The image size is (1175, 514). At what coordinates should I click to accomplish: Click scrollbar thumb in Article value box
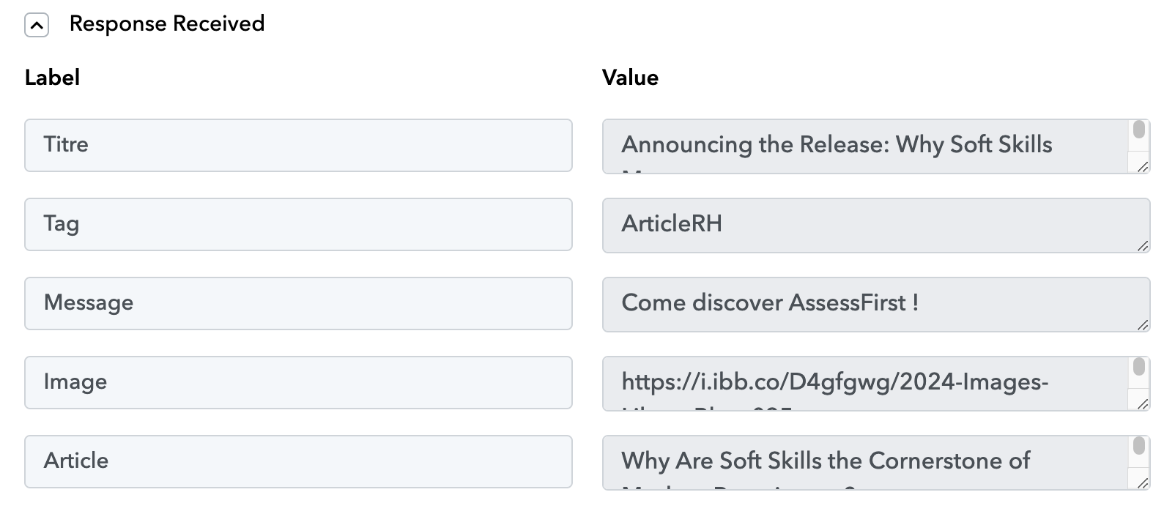[x=1138, y=446]
